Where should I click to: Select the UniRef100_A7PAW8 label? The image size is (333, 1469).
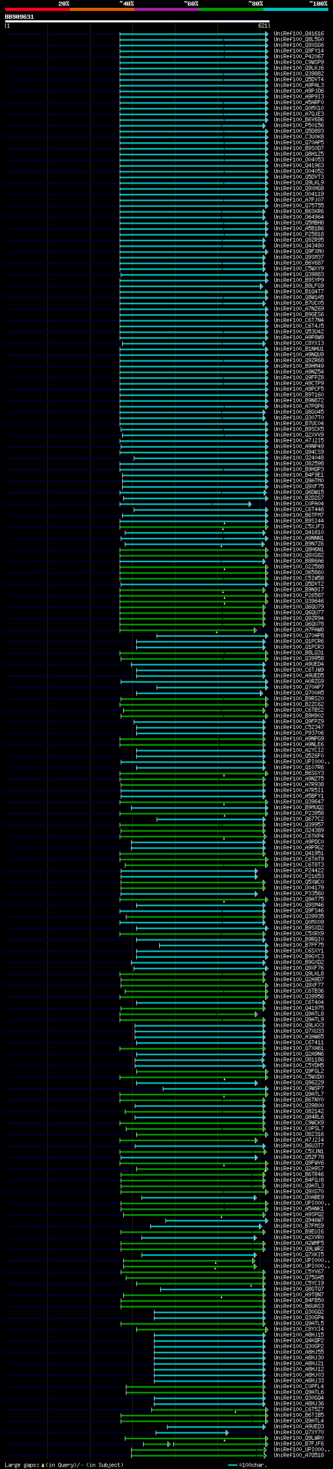(299, 630)
